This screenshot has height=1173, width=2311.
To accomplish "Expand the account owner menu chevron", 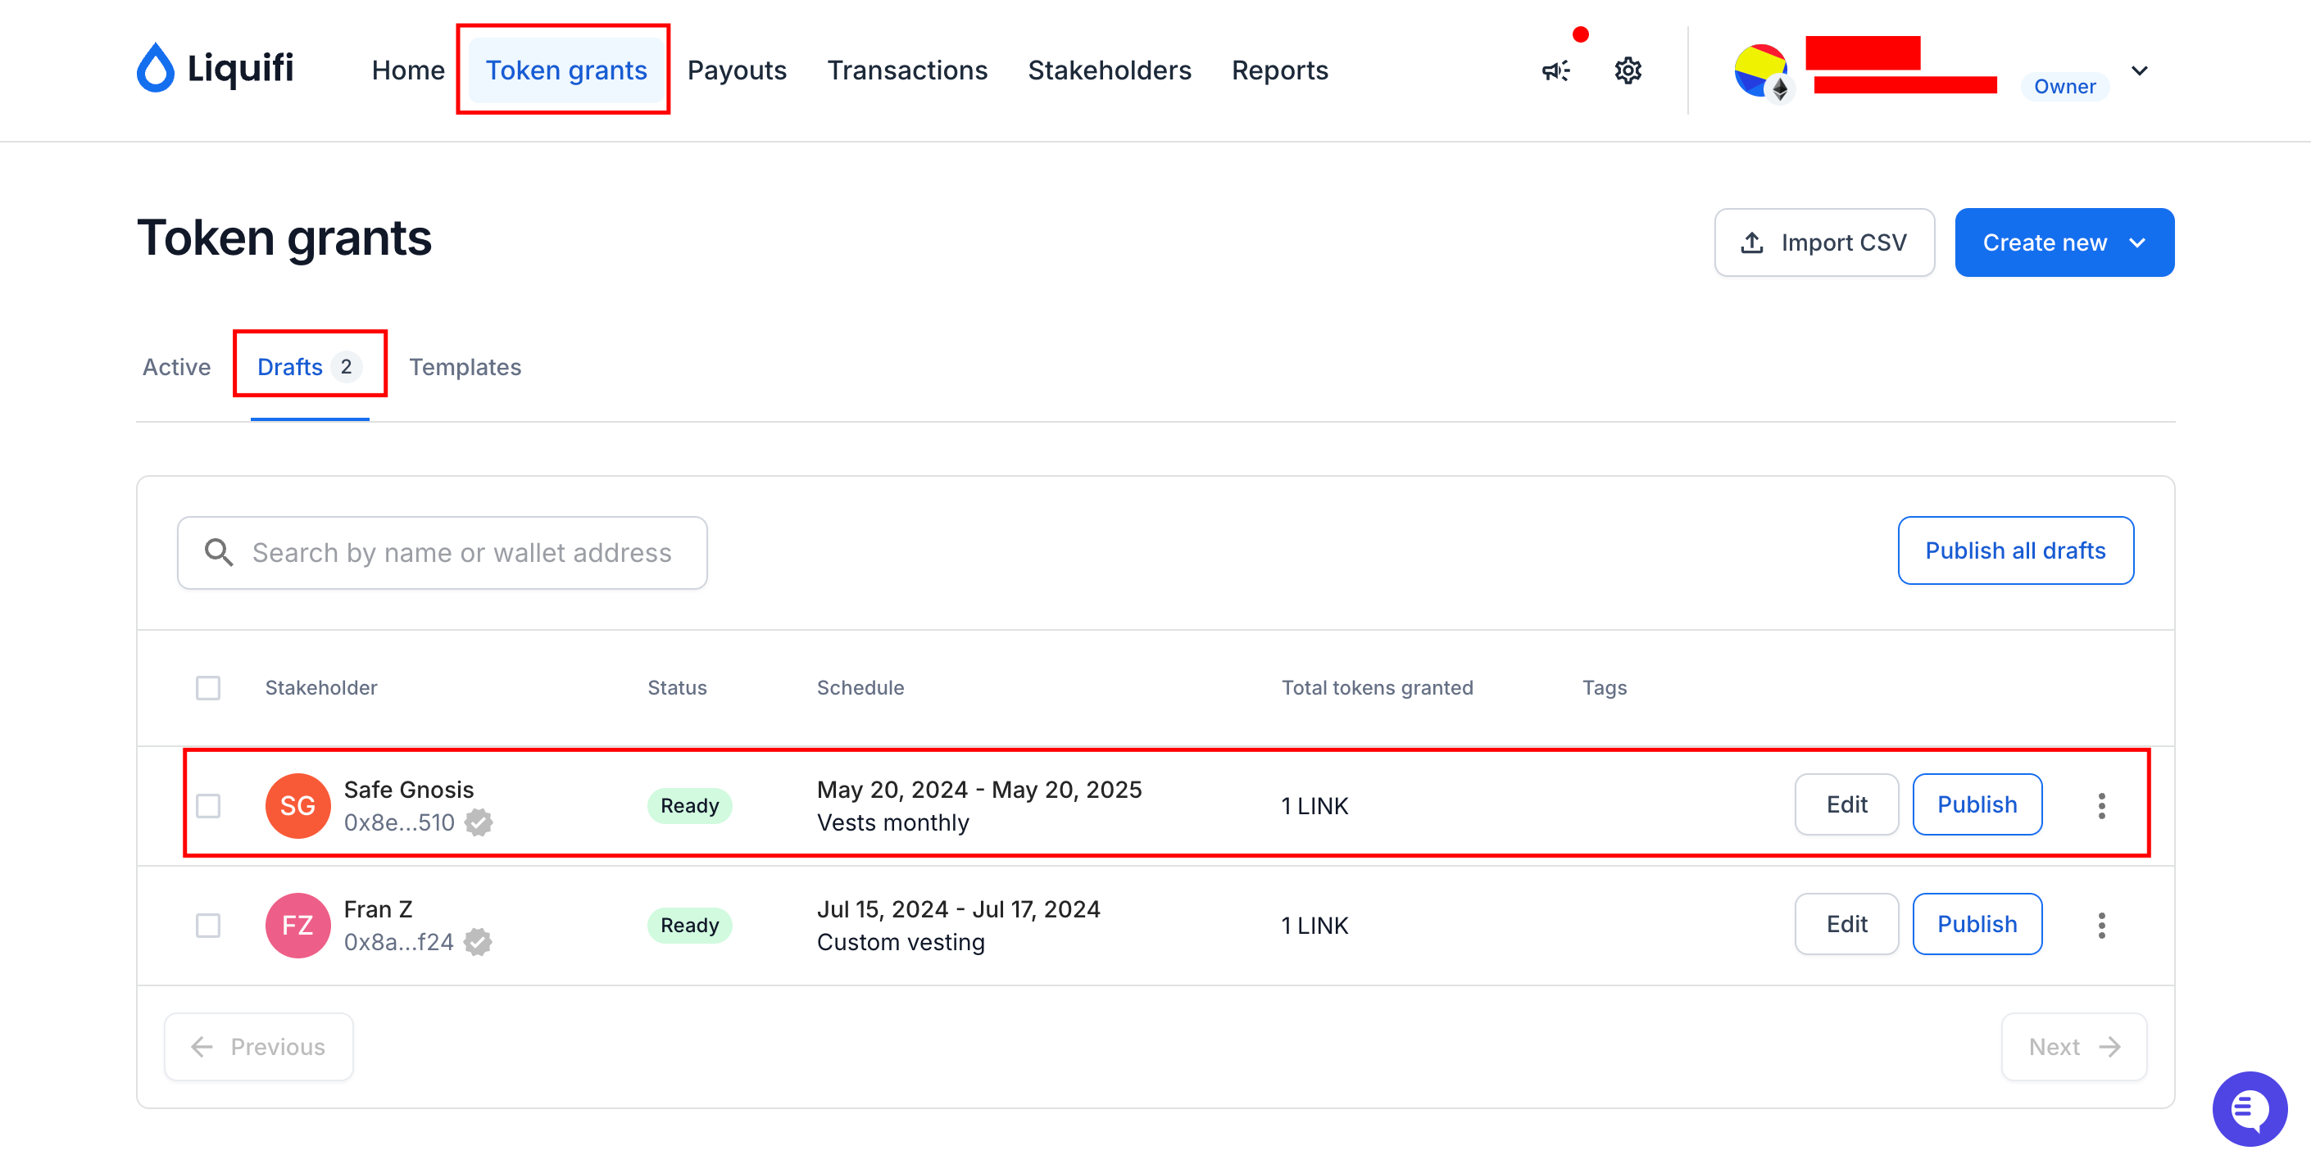I will 2139,70.
